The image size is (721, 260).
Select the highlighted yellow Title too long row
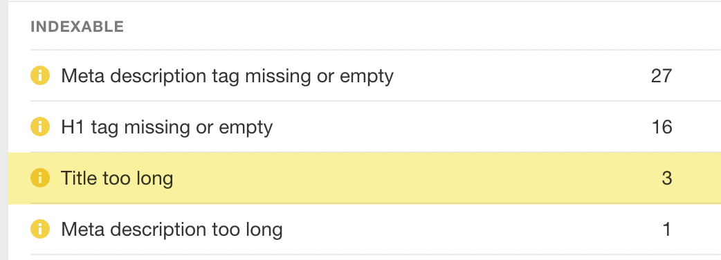(365, 178)
